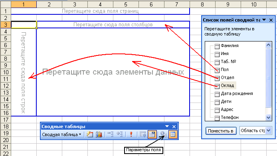Select the Фамилия field label
The image size is (277, 156).
pos(230,45)
